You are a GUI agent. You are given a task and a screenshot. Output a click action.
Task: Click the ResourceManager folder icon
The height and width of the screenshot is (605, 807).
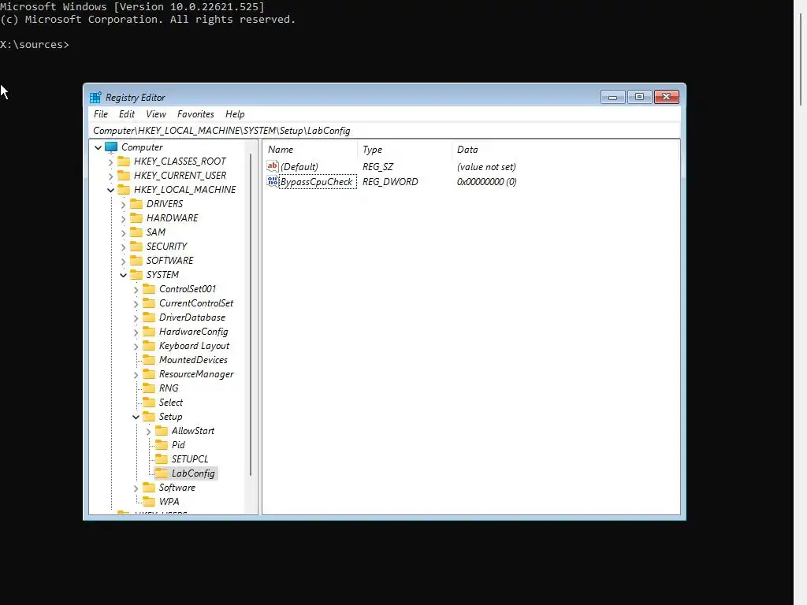[149, 374]
